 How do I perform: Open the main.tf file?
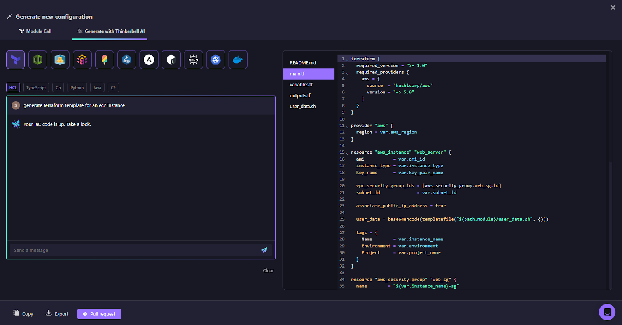309,74
